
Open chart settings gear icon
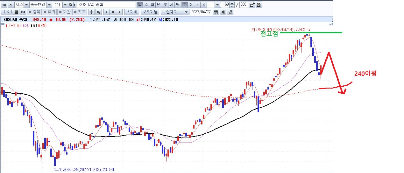(223, 12)
